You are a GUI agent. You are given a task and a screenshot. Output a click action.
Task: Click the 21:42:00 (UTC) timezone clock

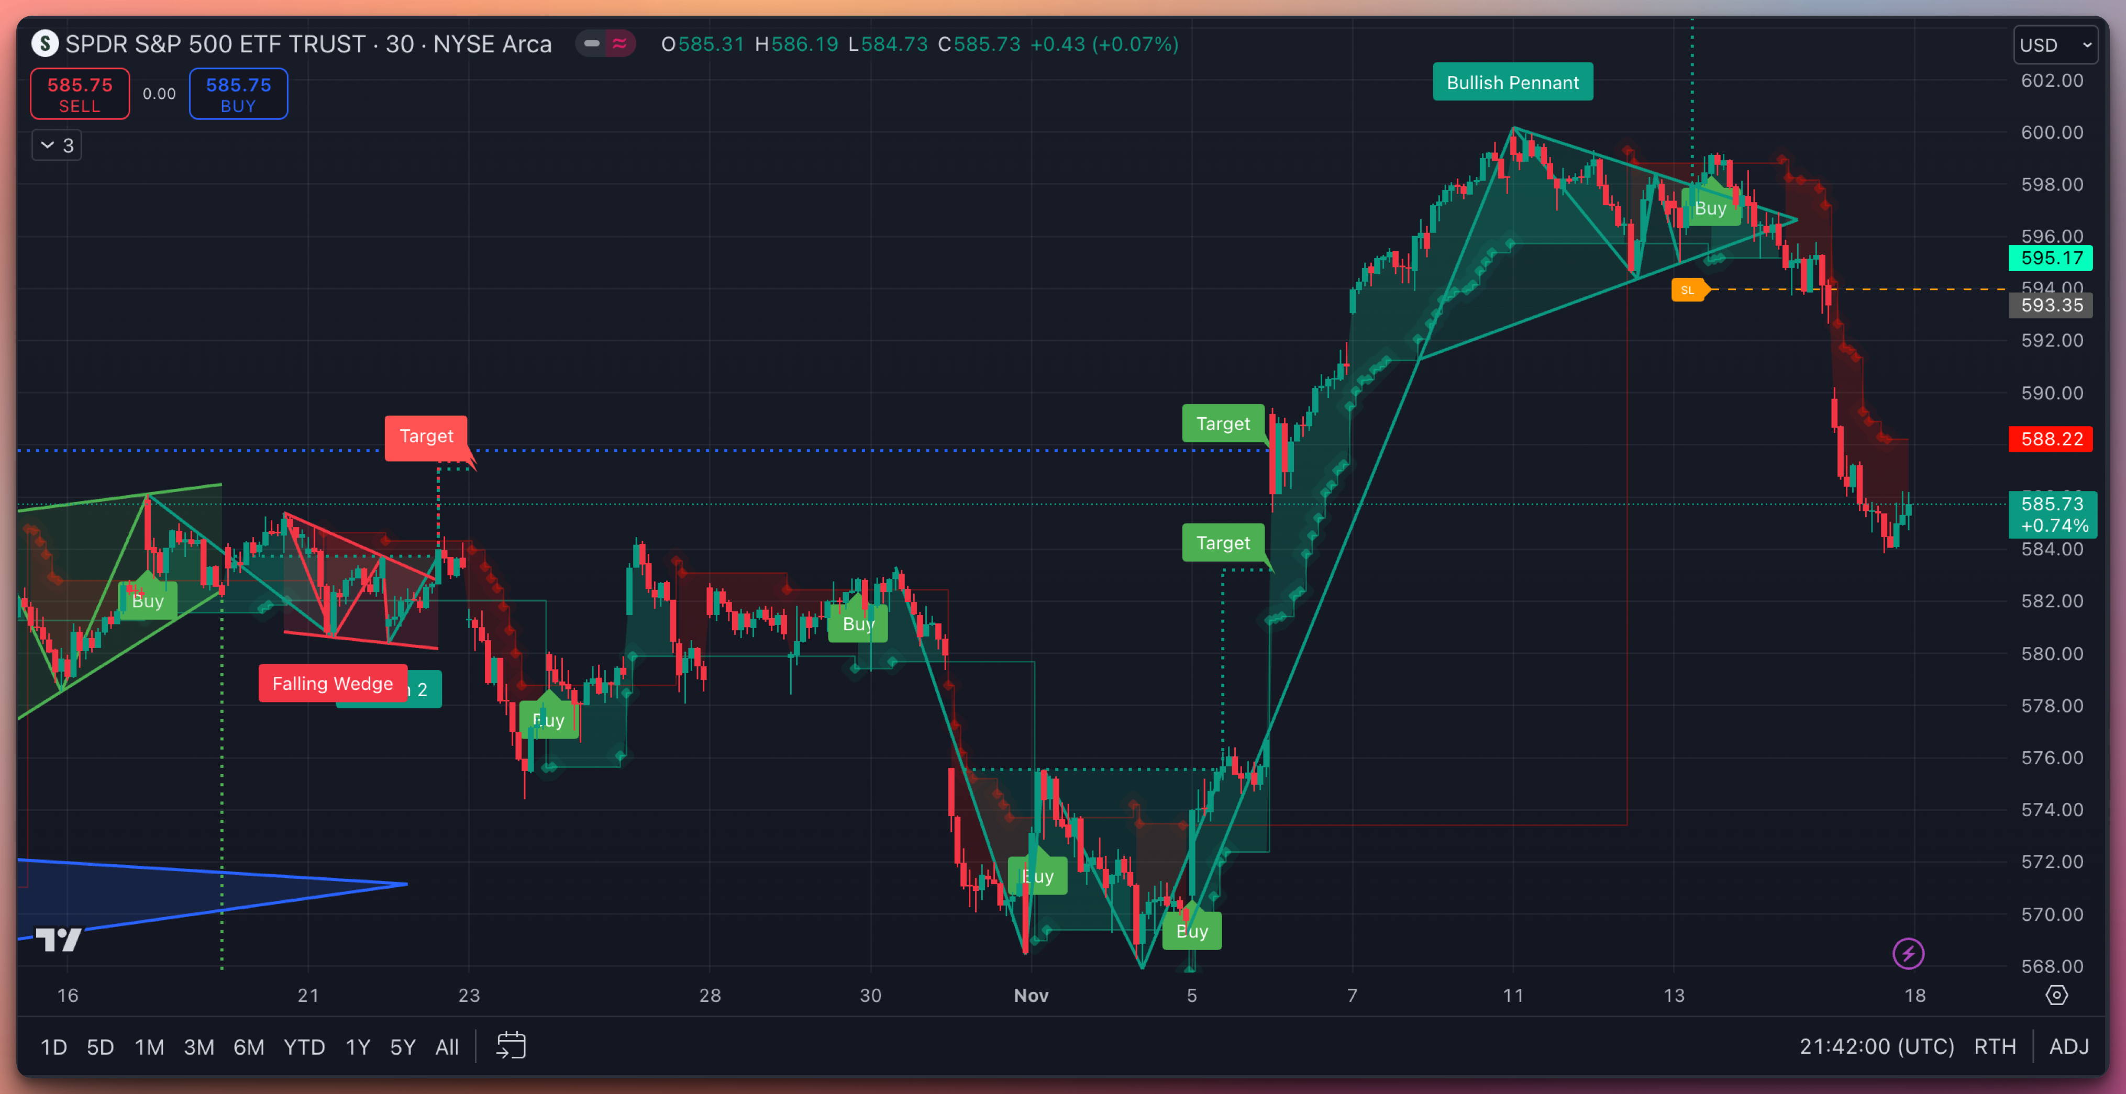click(1877, 1046)
